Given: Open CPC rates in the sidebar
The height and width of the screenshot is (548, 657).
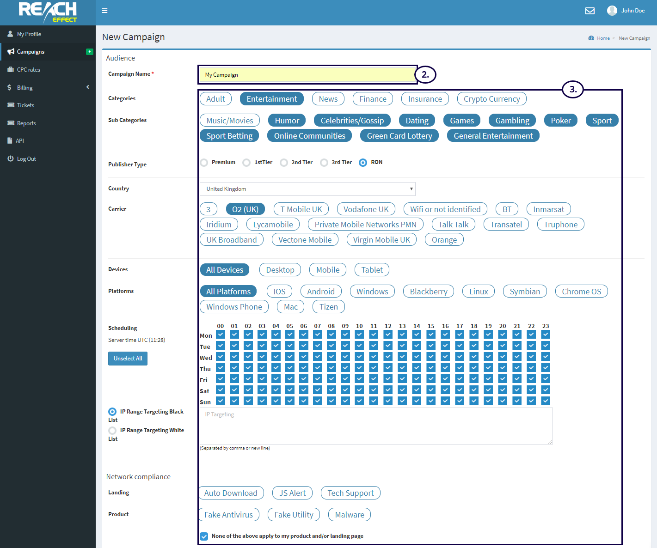Looking at the screenshot, I should [x=28, y=70].
